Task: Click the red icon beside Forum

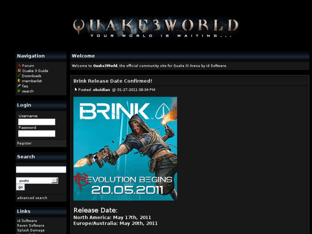Action: click(x=19, y=65)
